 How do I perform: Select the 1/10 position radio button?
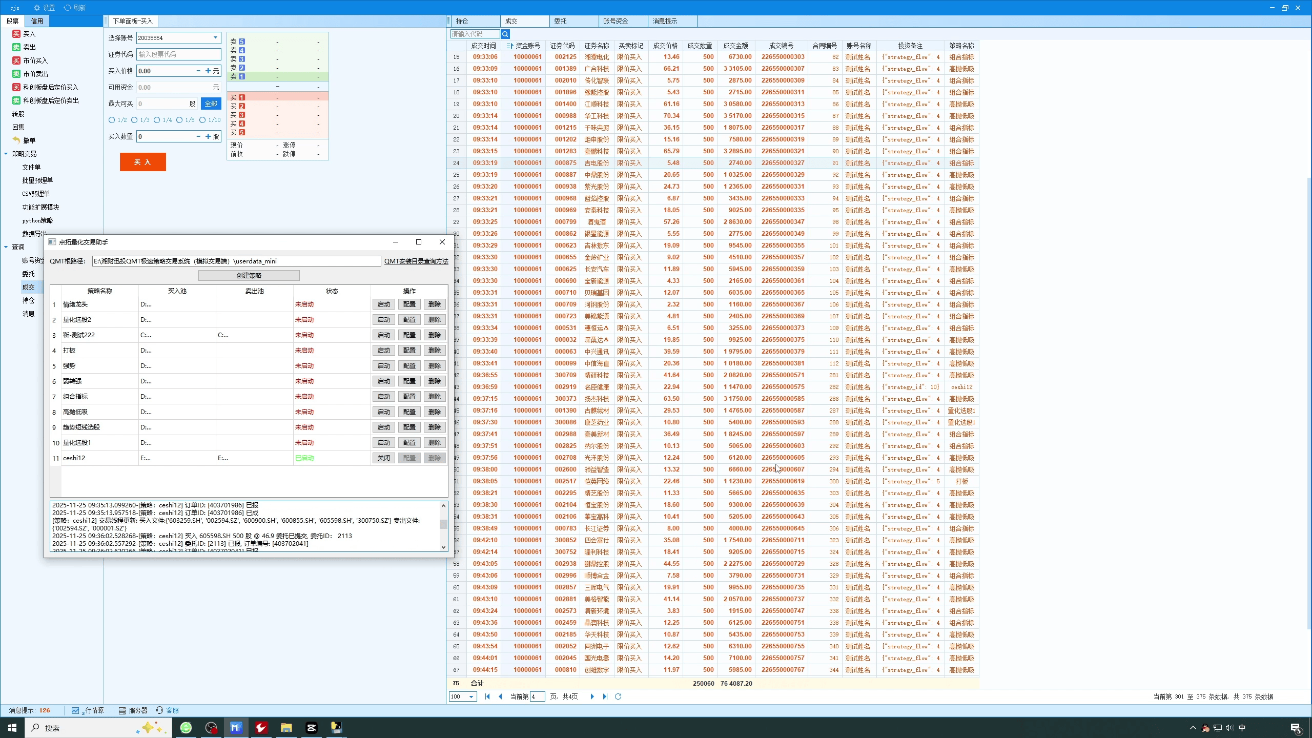click(x=202, y=120)
